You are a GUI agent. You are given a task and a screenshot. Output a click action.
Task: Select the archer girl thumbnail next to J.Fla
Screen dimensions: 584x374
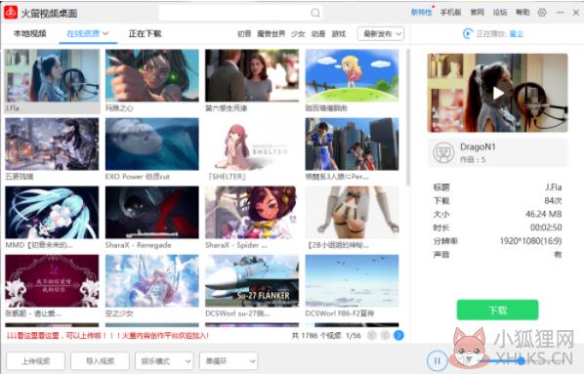click(x=152, y=75)
